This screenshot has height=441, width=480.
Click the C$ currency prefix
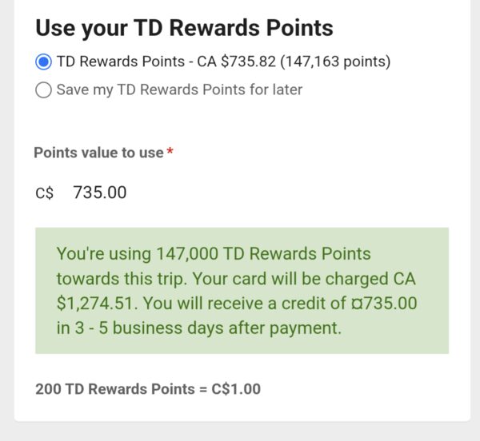44,193
